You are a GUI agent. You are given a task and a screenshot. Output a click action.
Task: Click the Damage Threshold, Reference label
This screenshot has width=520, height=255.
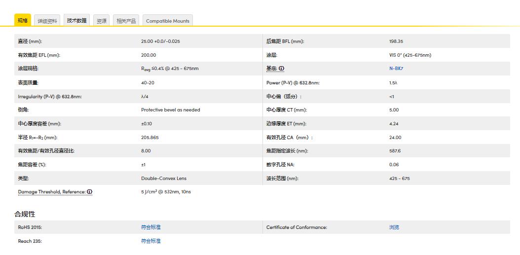pyautogui.click(x=52, y=192)
